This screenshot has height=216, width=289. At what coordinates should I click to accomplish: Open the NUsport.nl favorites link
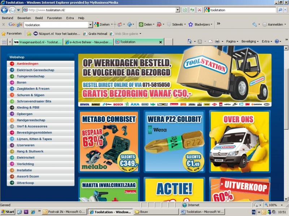pos(57,34)
